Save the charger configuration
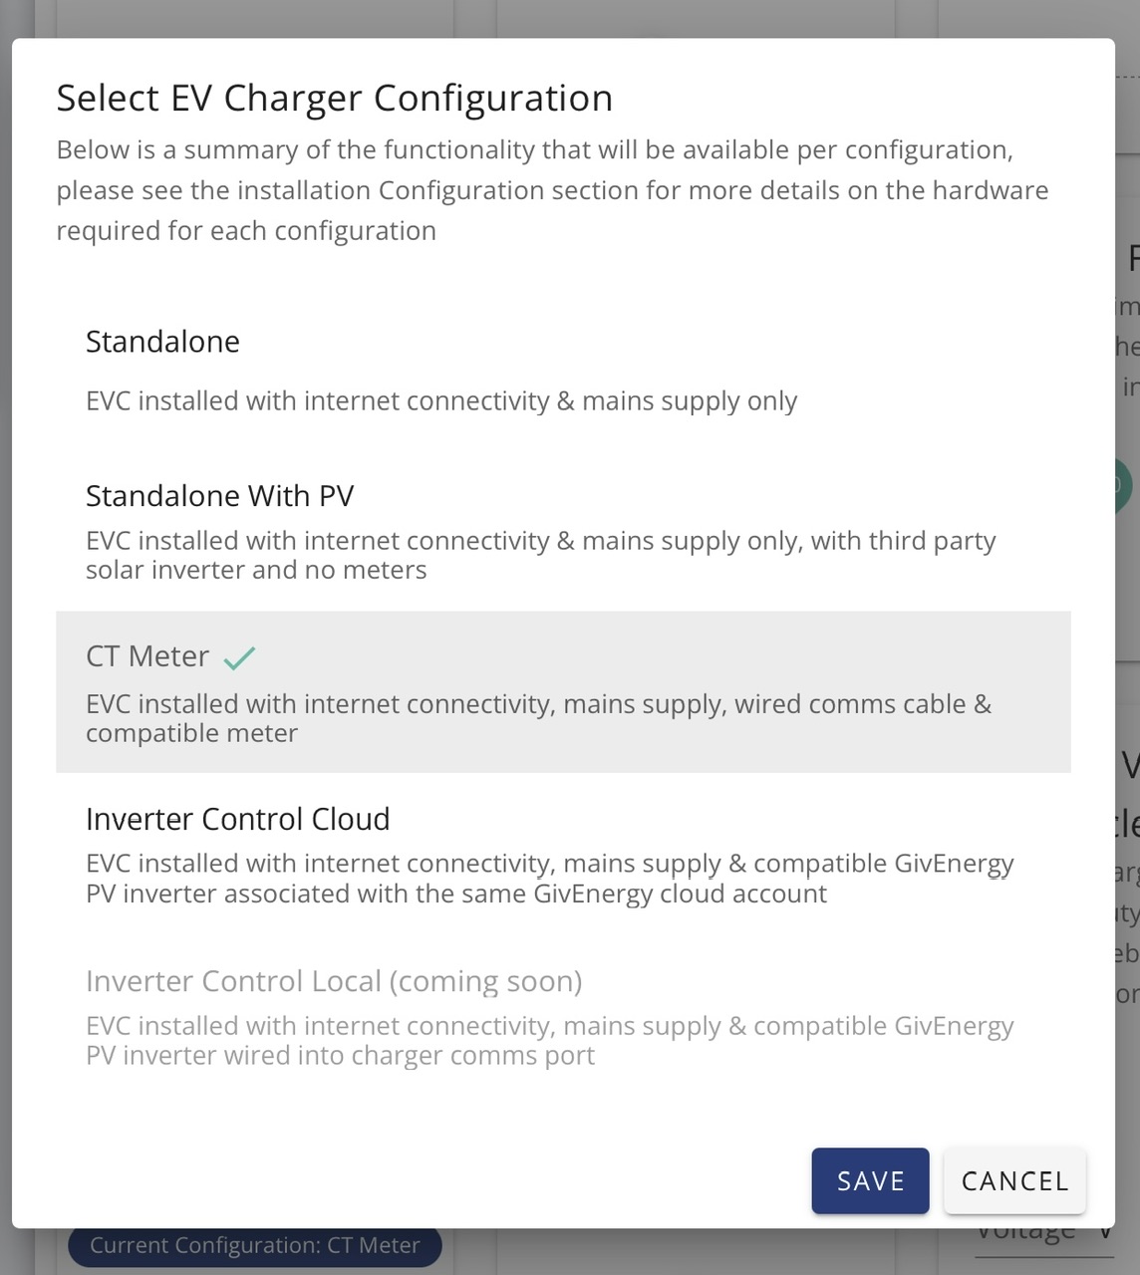The width and height of the screenshot is (1140, 1275). click(x=870, y=1180)
